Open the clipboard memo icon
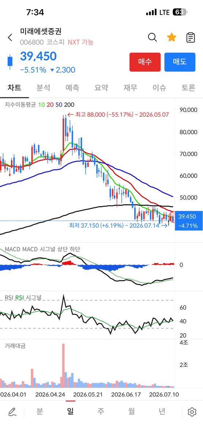This screenshot has width=203, height=439. (x=190, y=37)
